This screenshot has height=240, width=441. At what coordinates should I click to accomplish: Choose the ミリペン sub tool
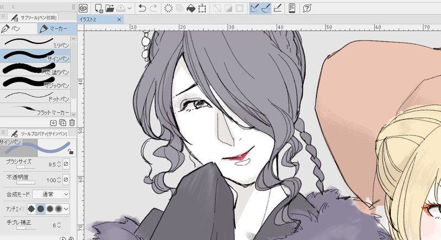pos(35,42)
